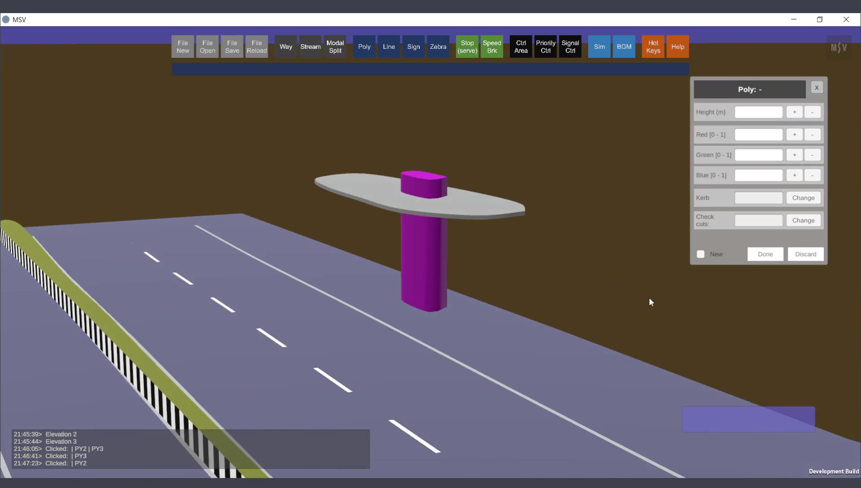
Task: Select the Speed Brk tool
Action: [x=491, y=47]
